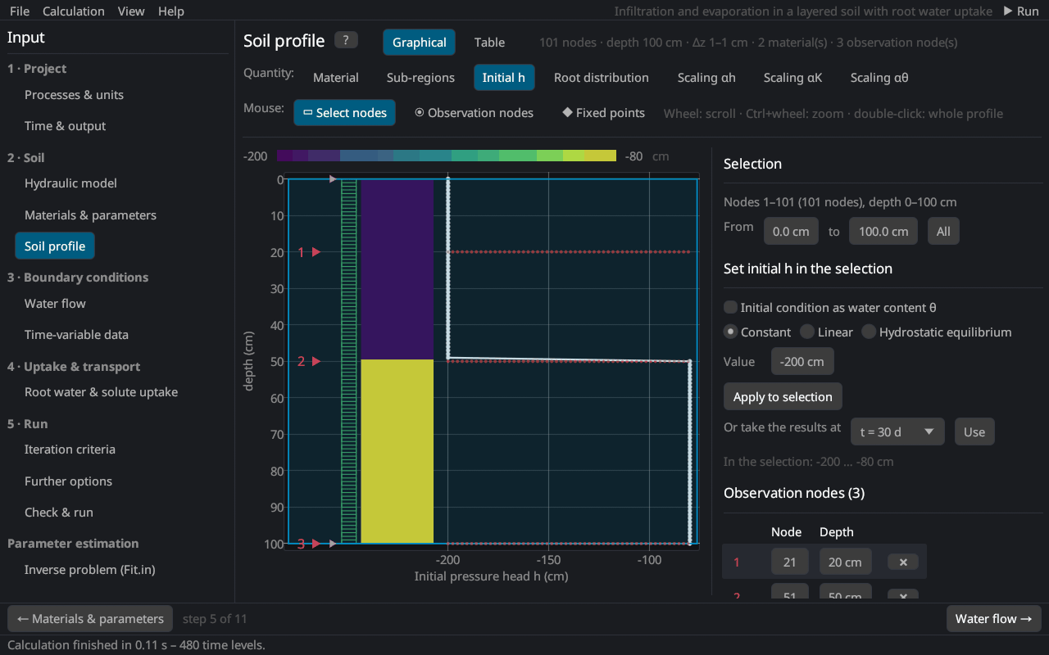Viewport: 1049px width, 655px height.
Task: Click the 'step 5 of 11' label
Action: click(x=215, y=619)
